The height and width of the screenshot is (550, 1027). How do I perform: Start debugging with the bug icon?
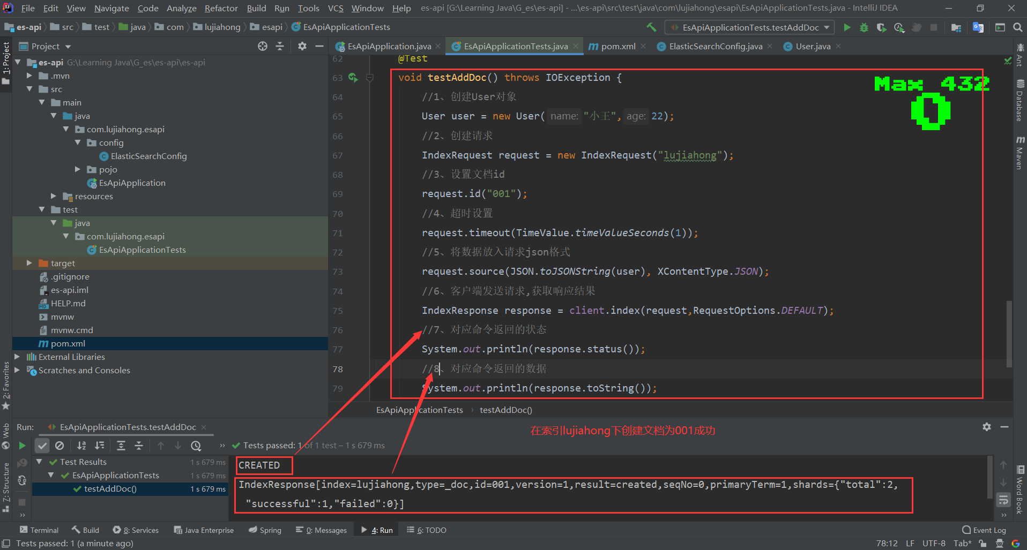click(864, 27)
